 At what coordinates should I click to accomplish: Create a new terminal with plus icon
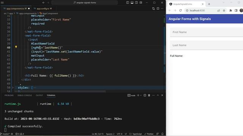coord(138,95)
